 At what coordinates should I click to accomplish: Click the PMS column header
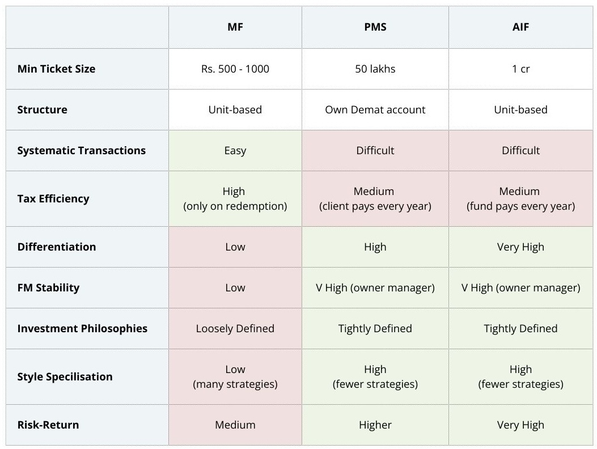click(x=375, y=27)
